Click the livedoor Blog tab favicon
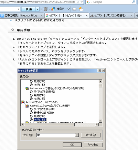The image size is (138, 150). coord(2,16)
